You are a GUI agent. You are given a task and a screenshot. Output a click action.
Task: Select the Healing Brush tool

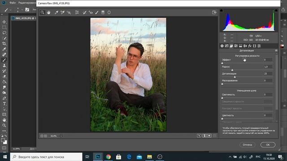[4, 55]
